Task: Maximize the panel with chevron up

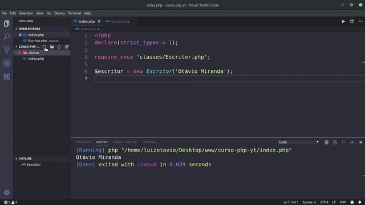Action: click(x=352, y=142)
